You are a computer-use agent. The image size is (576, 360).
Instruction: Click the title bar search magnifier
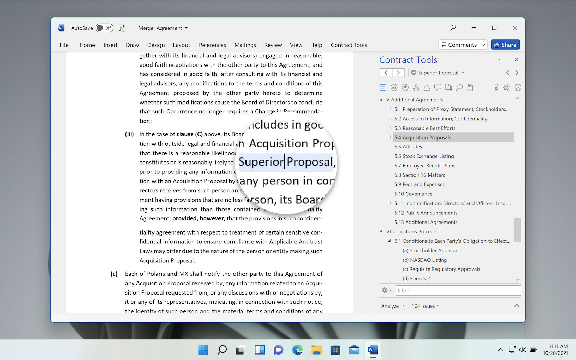[x=453, y=28]
